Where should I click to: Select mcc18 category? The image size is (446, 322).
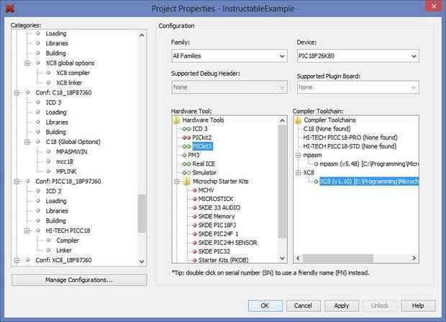[x=65, y=162]
